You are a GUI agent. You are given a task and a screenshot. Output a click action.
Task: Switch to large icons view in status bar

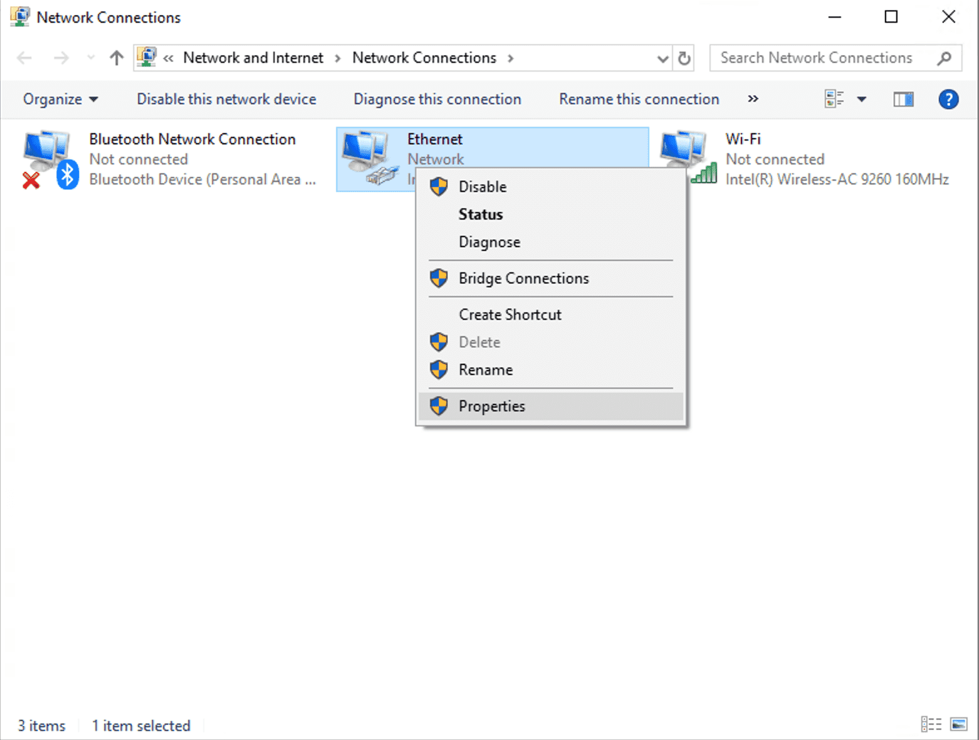point(958,724)
